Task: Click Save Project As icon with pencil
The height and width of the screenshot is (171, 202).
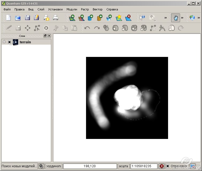Action: (36, 18)
